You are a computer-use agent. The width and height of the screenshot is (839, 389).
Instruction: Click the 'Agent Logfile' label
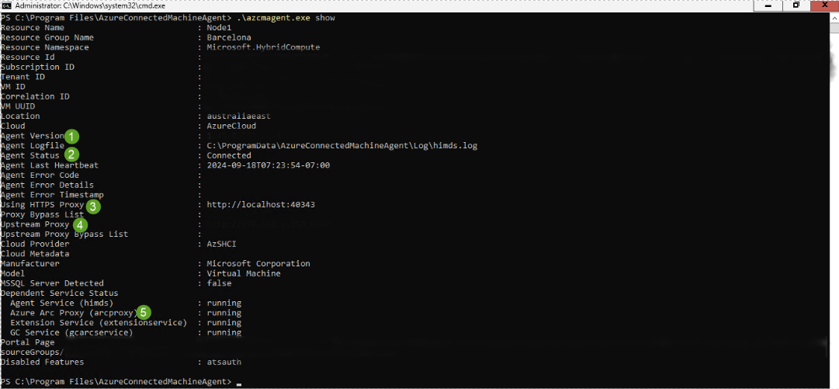(x=33, y=146)
